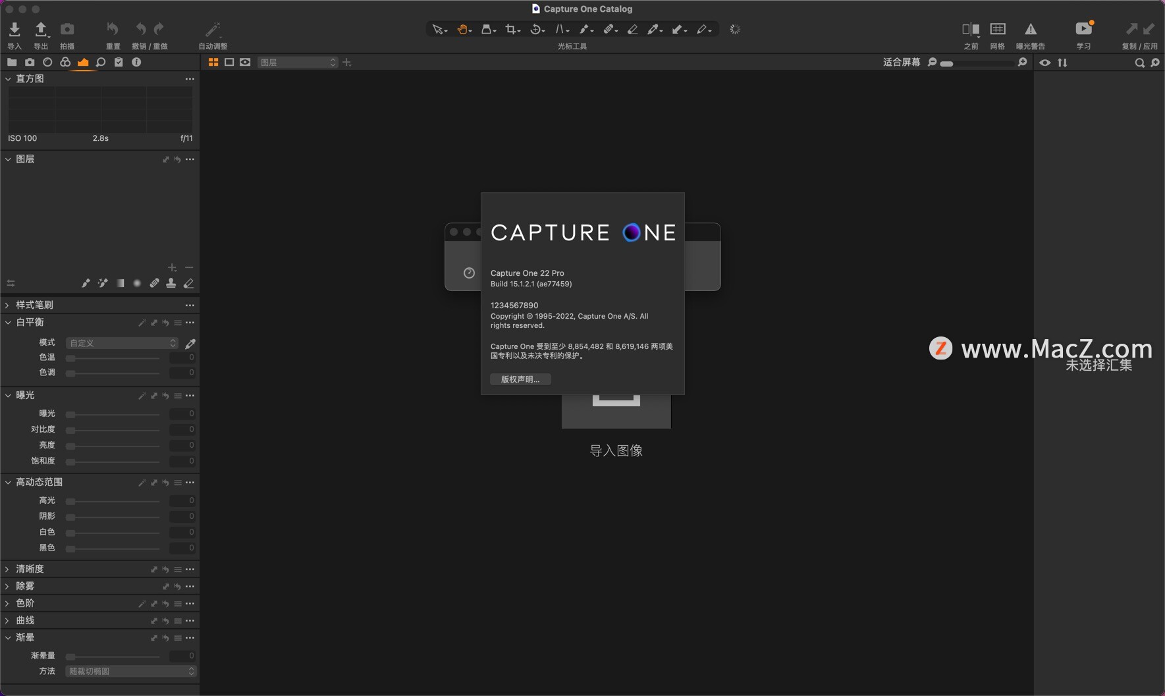The width and height of the screenshot is (1165, 696).
Task: Toggle the browser visibility eye icon
Action: [1045, 63]
